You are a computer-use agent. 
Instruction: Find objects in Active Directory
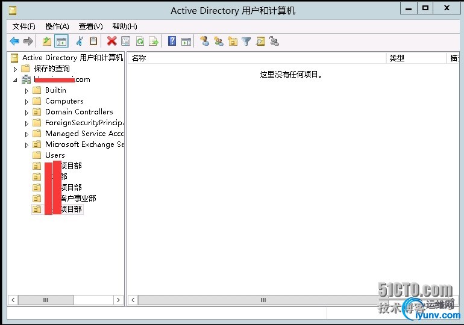point(260,42)
